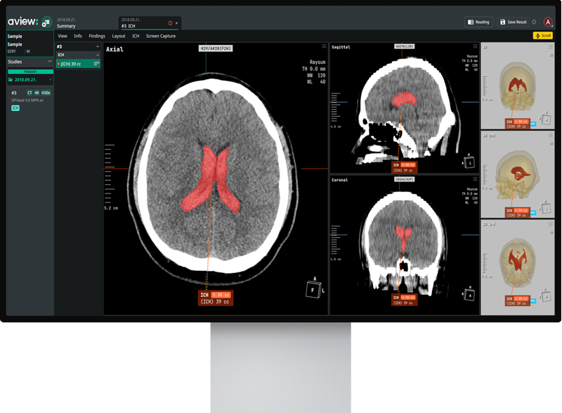This screenshot has height=413, width=562.
Task: Click the Sample patient name box
Action: click(30, 44)
